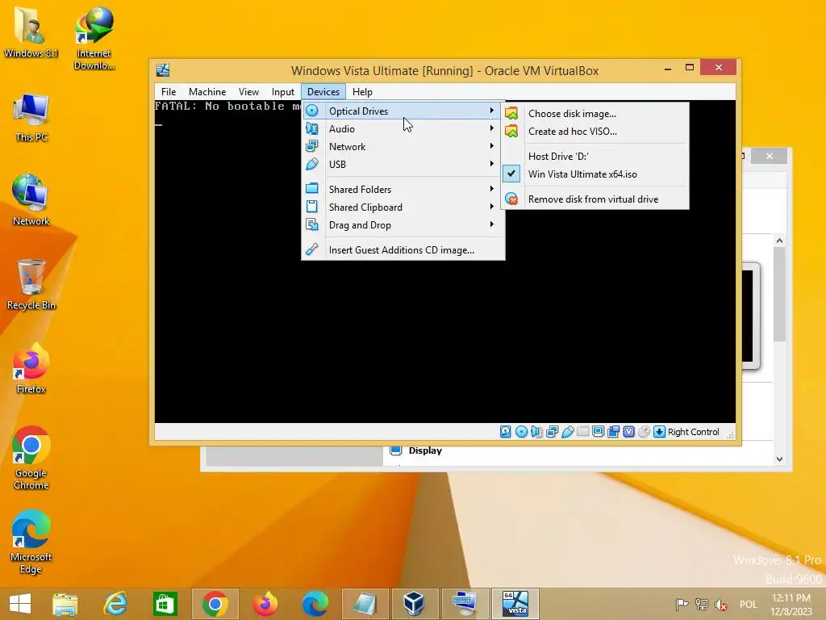Click Choose disk image option

tap(594, 113)
